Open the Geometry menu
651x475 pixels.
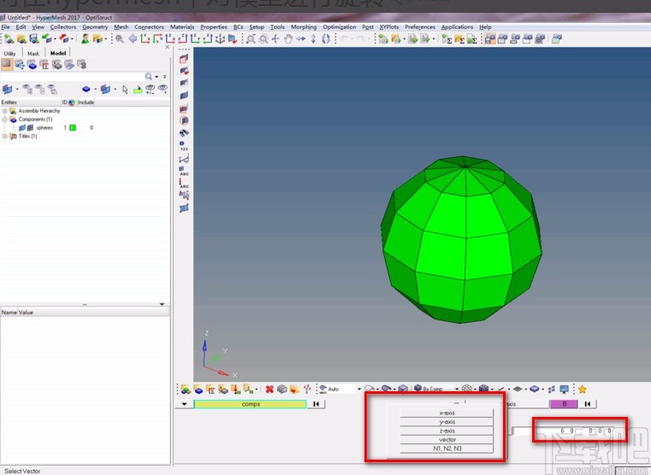[x=95, y=27]
